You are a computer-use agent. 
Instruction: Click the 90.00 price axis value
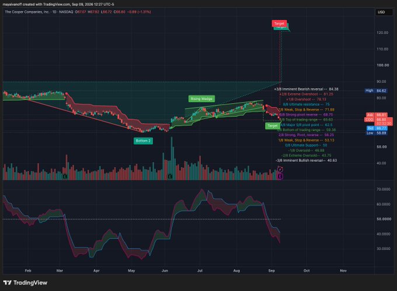pyautogui.click(x=381, y=82)
